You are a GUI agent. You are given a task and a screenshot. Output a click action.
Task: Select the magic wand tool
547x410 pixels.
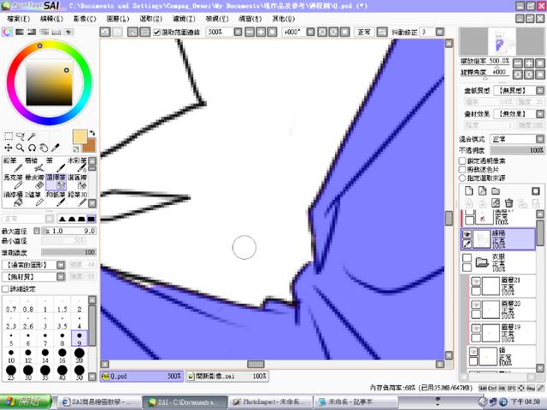pyautogui.click(x=32, y=136)
